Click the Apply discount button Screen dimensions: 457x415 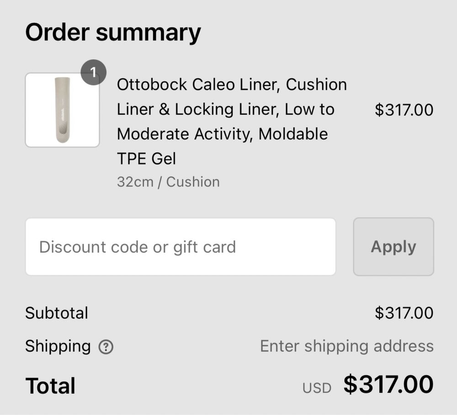point(393,247)
